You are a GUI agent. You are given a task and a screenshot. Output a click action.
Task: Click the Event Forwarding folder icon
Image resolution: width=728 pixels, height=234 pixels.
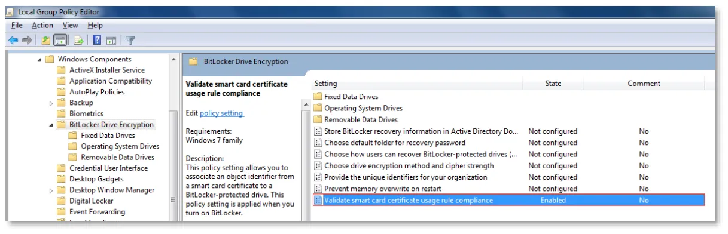pos(61,212)
